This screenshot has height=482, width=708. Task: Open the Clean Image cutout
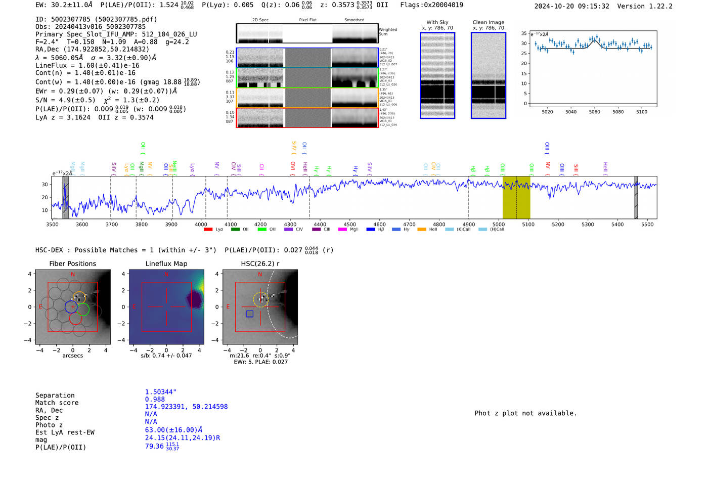(x=489, y=75)
